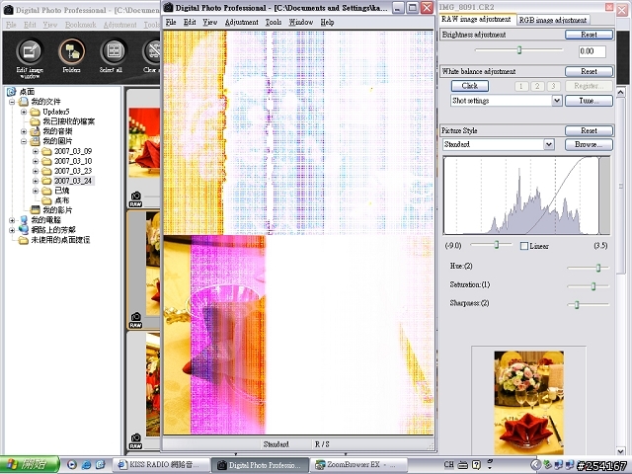Click the RAW camera badge under the first thumbnail

point(136,199)
